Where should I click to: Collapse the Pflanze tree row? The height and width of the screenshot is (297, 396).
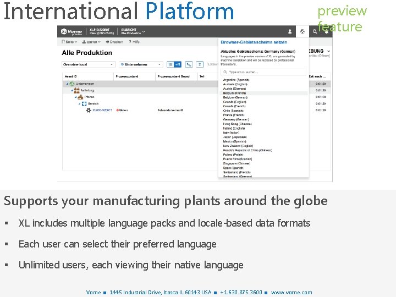[x=75, y=97]
